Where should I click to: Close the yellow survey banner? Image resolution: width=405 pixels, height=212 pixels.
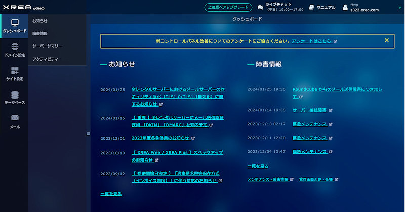click(386, 40)
